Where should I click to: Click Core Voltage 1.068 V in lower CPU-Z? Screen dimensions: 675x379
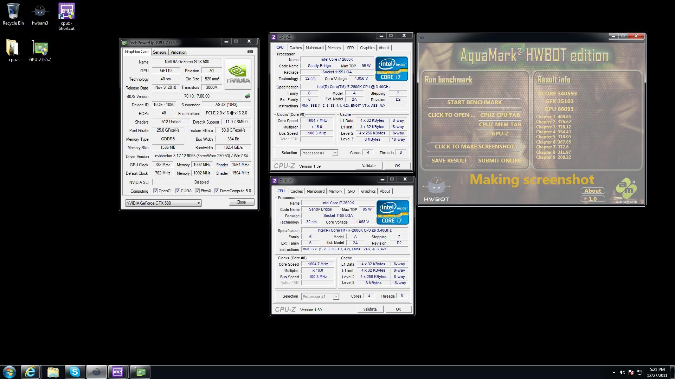point(362,222)
